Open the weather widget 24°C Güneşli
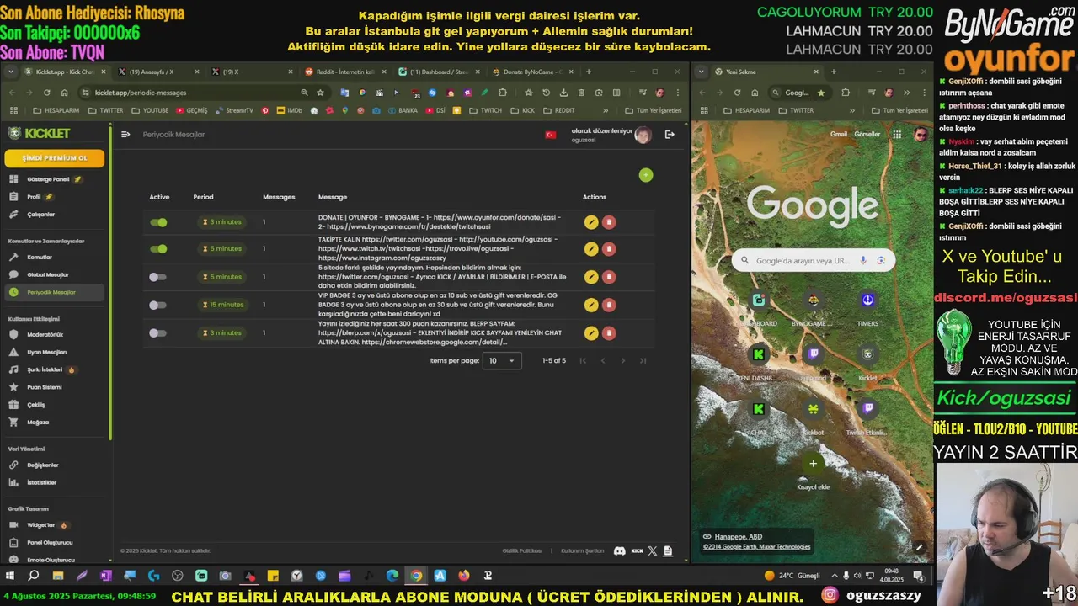The width and height of the screenshot is (1078, 606). (x=792, y=576)
